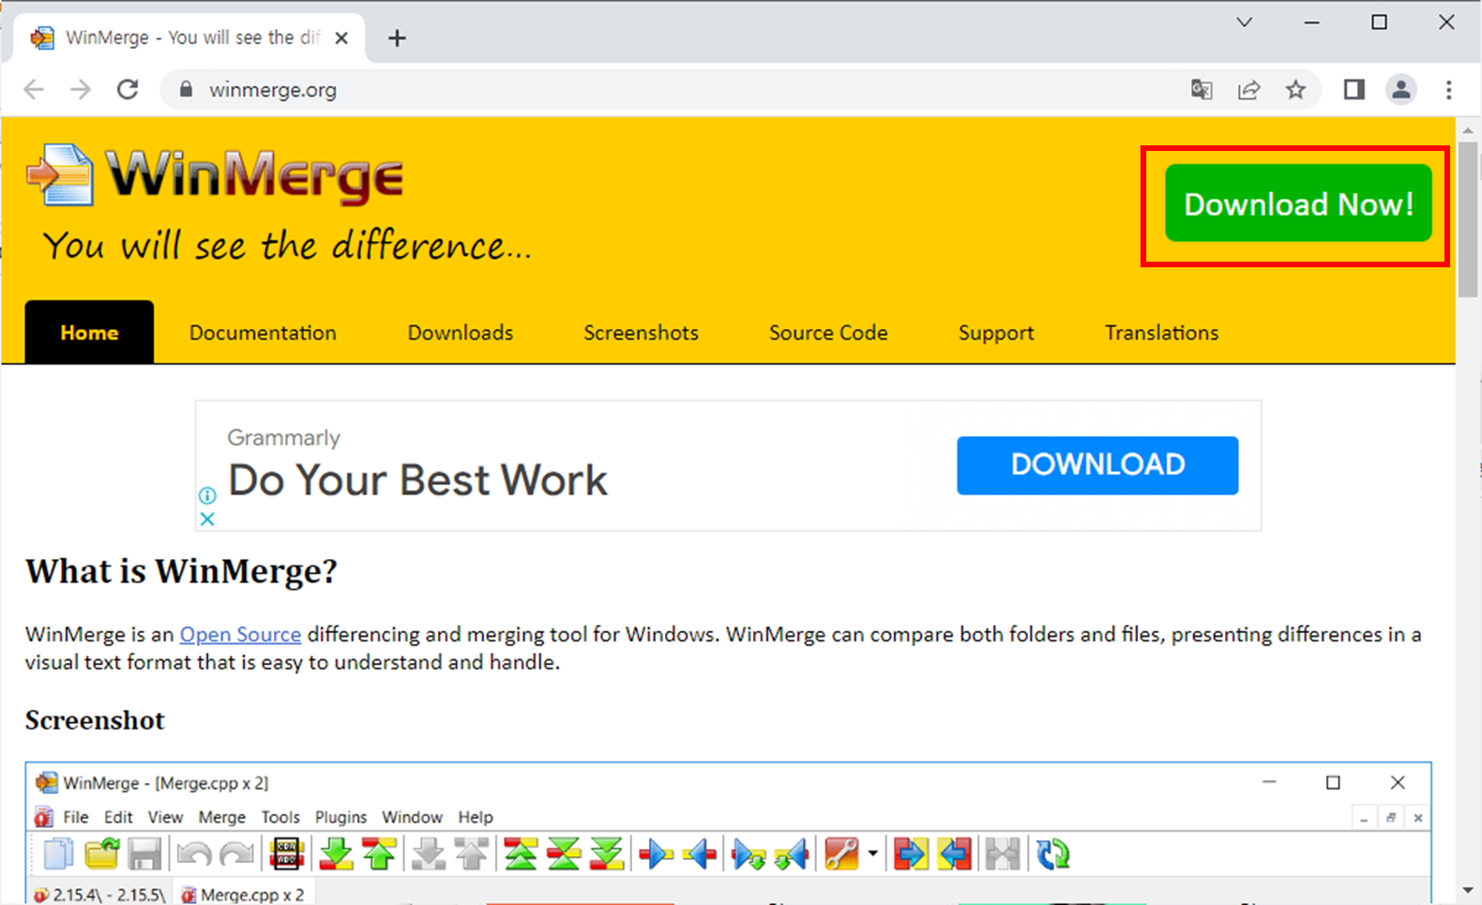Close the WinMerge browser tab
This screenshot has width=1482, height=905.
[341, 38]
